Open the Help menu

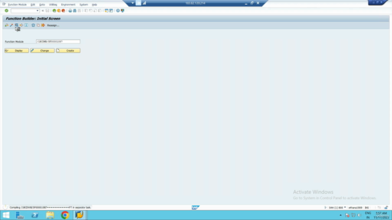[94, 4]
